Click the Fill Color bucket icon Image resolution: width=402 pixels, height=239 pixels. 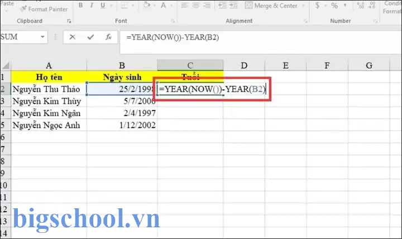(147, 5)
